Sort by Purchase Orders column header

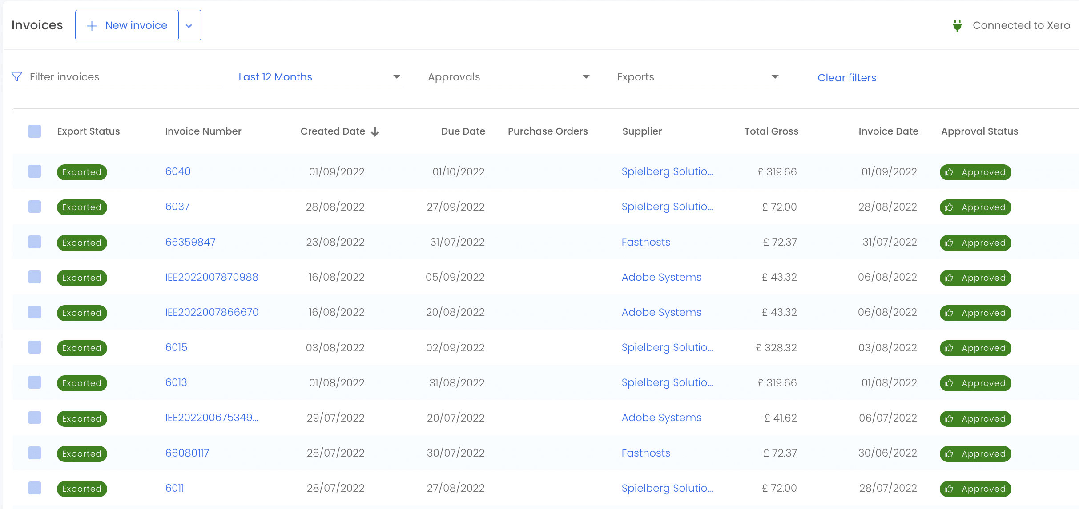tap(548, 131)
